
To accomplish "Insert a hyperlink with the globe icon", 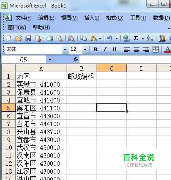I will point(126,38).
